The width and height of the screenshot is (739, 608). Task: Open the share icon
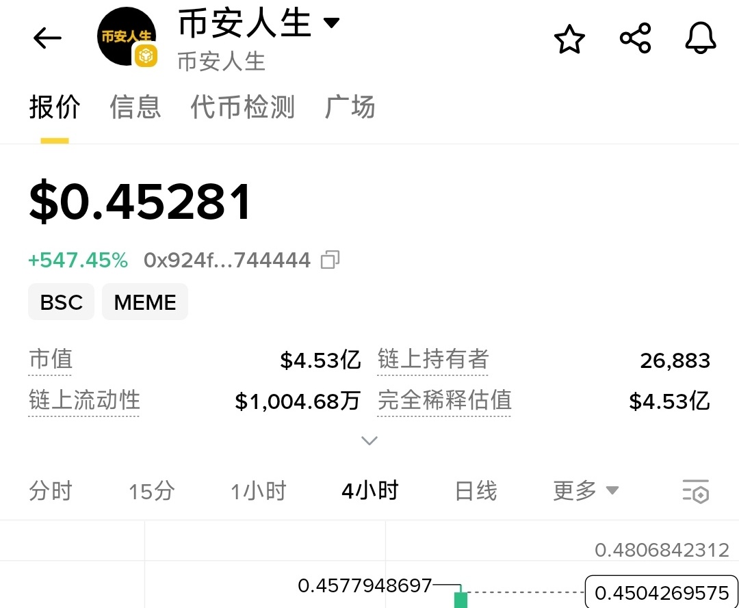pos(635,38)
